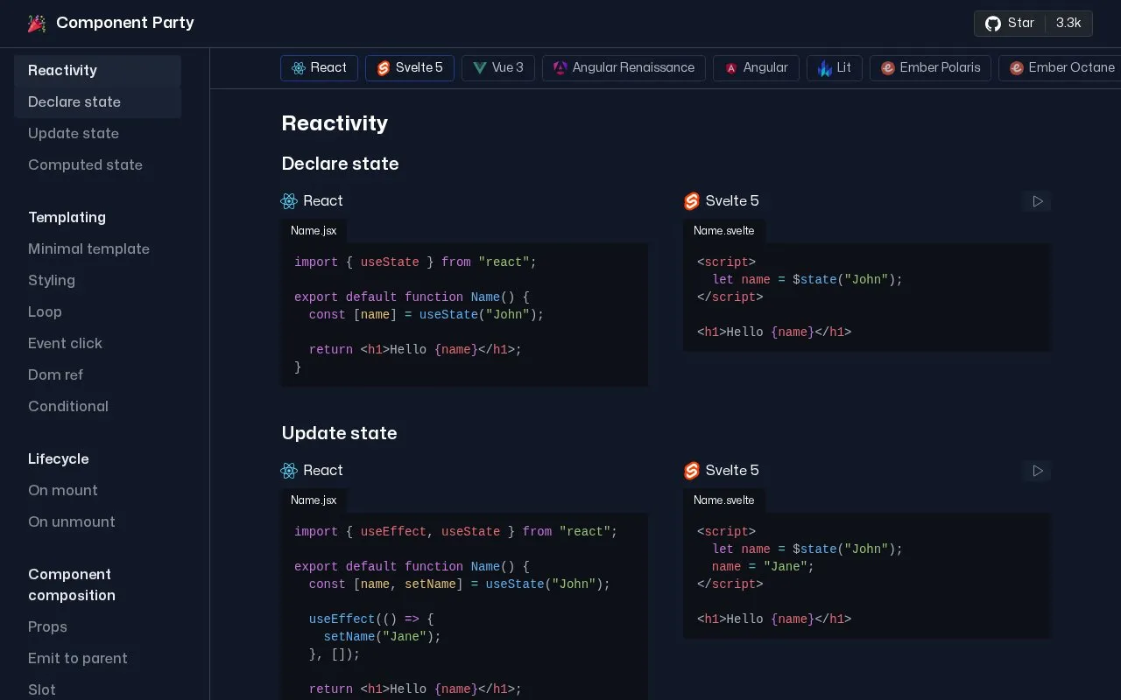The image size is (1121, 700).
Task: Toggle the React framework filter
Action: point(319,68)
